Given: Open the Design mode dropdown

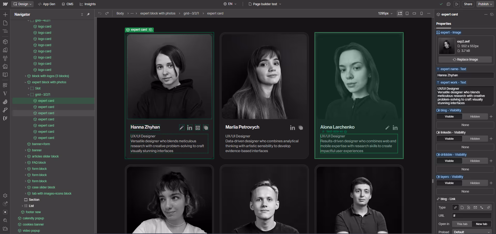Looking at the screenshot, I should click(x=22, y=4).
